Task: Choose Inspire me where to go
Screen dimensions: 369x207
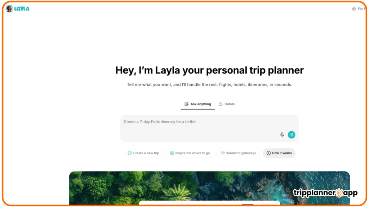Action: click(x=190, y=153)
